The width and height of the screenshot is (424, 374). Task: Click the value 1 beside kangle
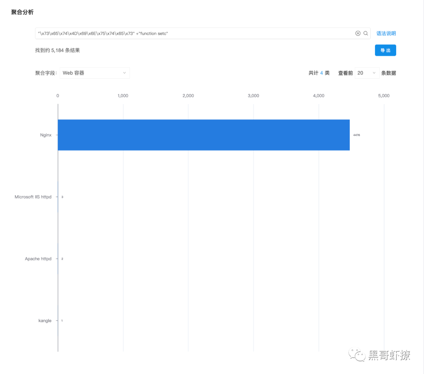(62, 321)
